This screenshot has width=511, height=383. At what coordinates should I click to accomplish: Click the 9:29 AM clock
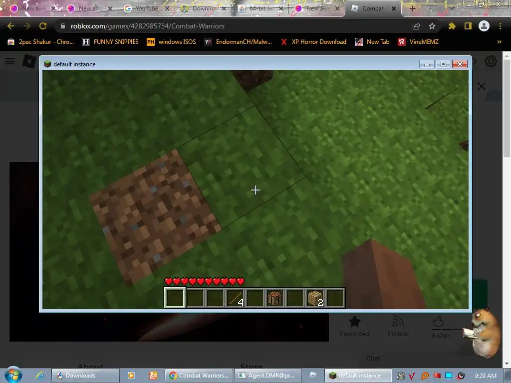tap(485, 376)
